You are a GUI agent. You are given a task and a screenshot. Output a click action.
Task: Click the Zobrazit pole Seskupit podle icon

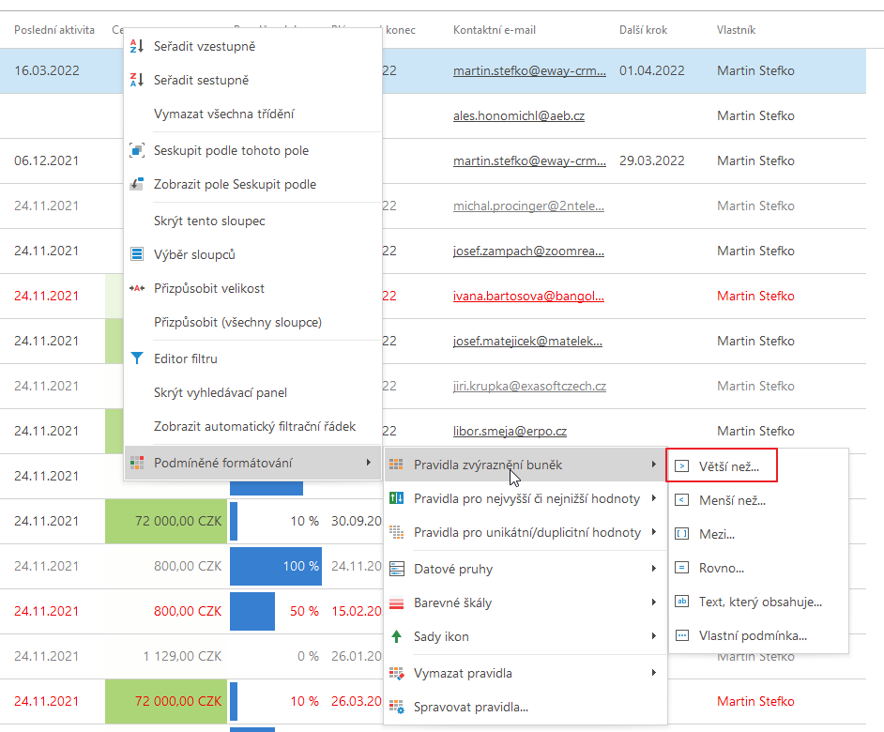tap(137, 185)
